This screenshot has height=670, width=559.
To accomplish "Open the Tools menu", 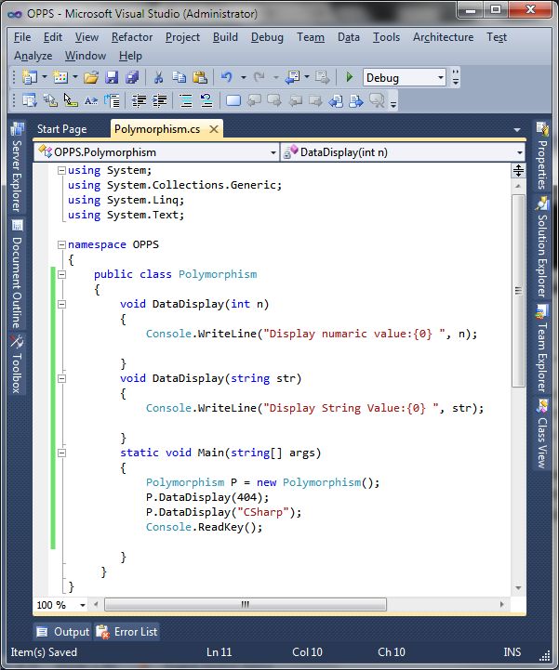I will click(386, 37).
